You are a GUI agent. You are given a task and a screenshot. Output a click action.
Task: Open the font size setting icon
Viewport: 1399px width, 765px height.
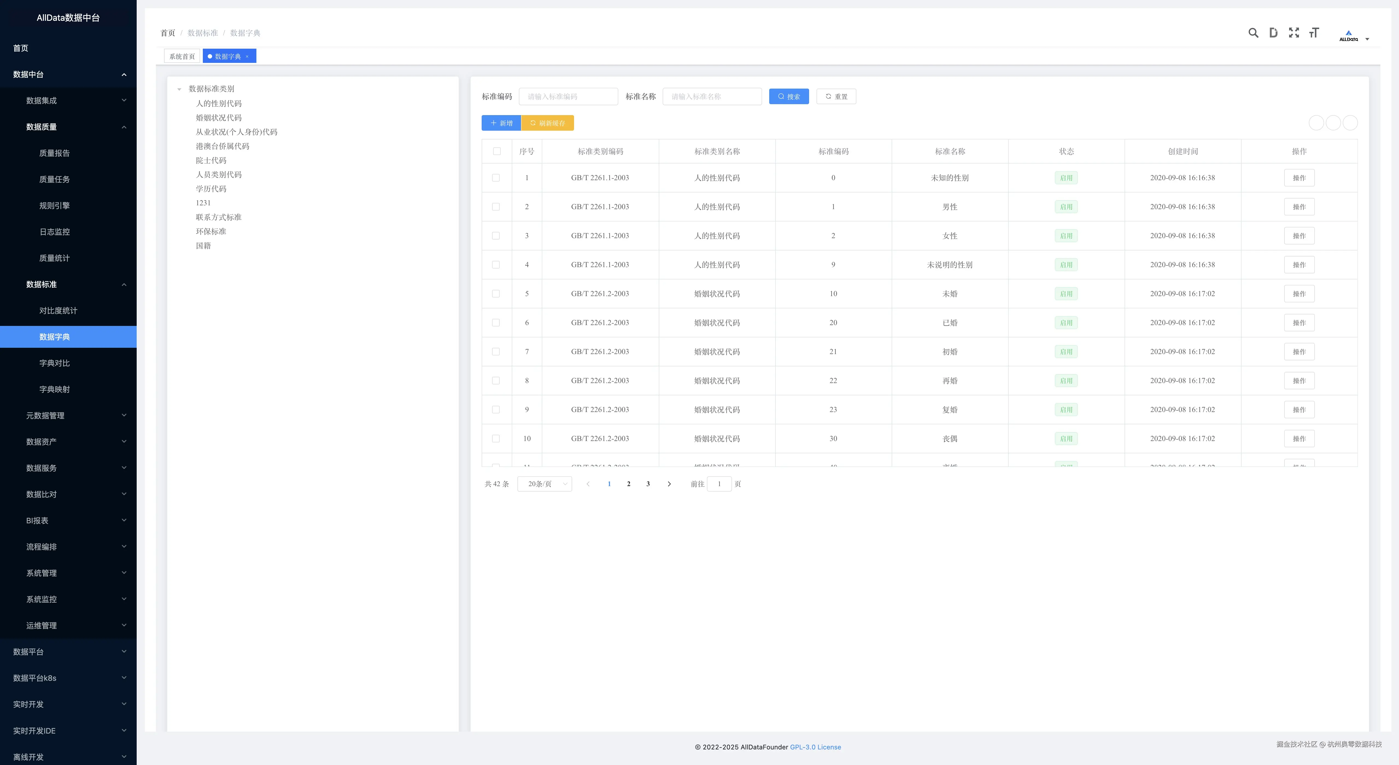click(1314, 33)
